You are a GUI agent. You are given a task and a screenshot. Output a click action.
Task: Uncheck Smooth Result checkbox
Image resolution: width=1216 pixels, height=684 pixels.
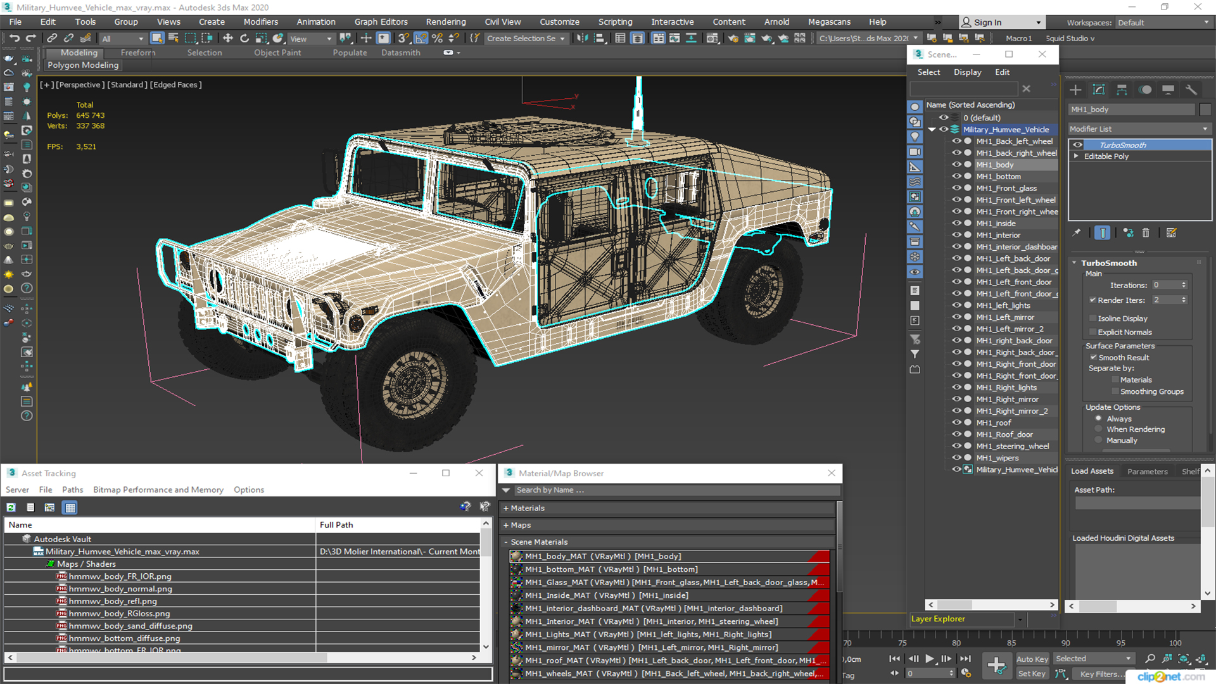tap(1093, 358)
